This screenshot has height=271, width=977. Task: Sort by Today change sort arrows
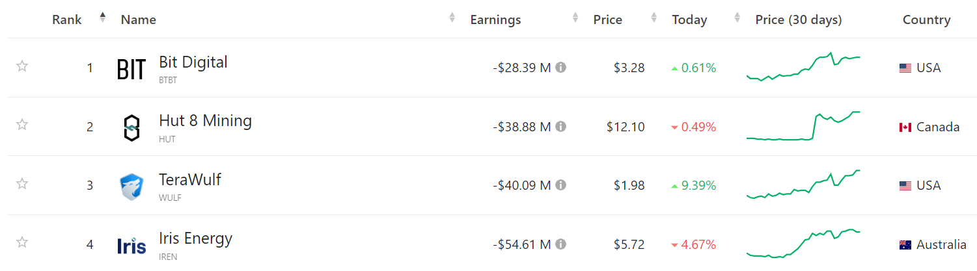(x=737, y=18)
